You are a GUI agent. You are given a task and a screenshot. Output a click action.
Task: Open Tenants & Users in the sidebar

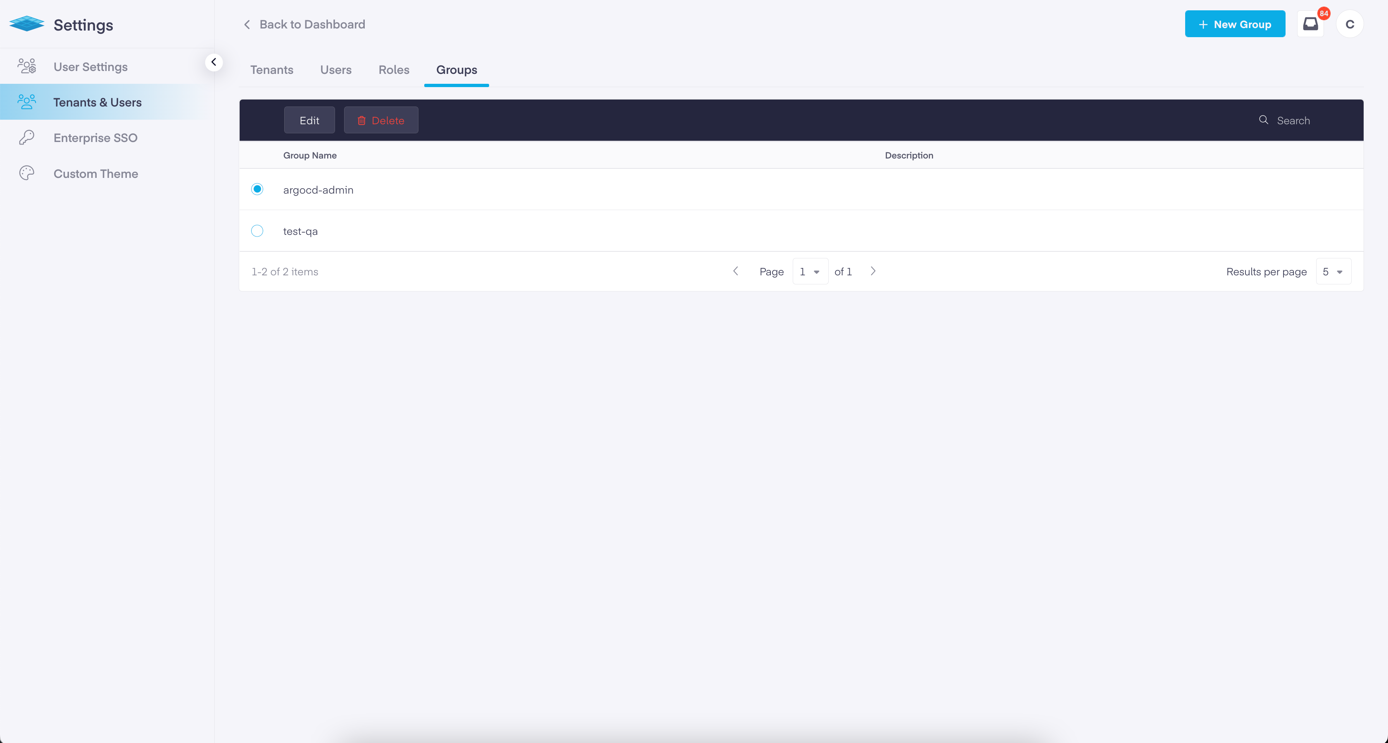(107, 102)
